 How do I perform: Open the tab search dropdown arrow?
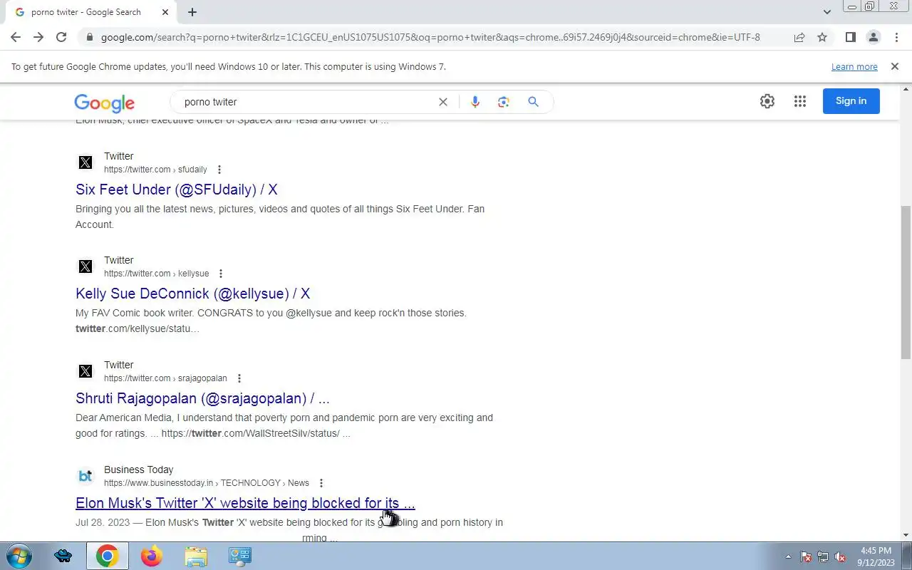pyautogui.click(x=826, y=12)
